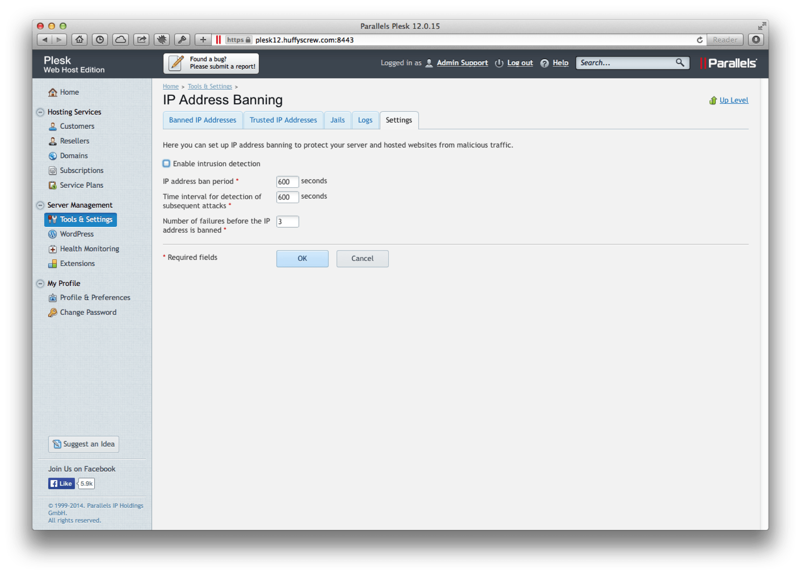Click the IP address ban period field

click(287, 182)
